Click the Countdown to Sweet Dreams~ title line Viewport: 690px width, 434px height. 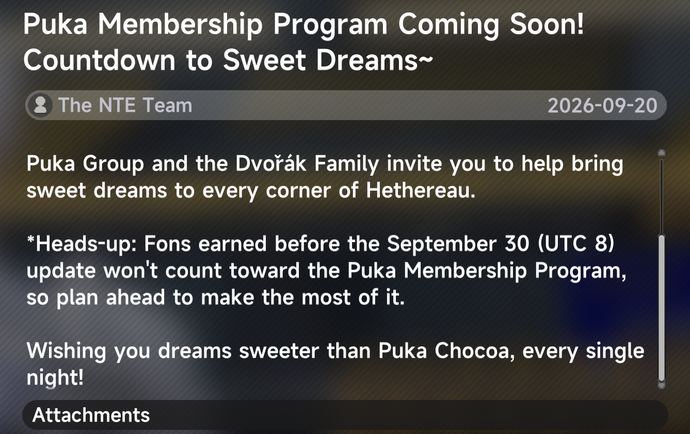pos(228,61)
